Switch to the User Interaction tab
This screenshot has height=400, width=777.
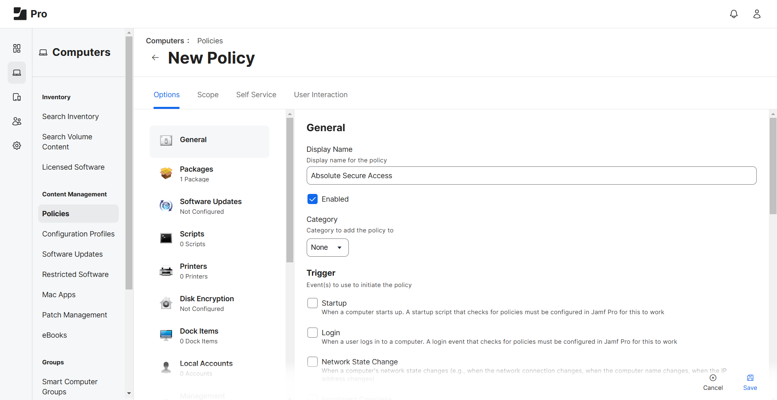[x=321, y=95]
